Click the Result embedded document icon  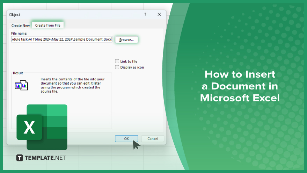point(22,85)
